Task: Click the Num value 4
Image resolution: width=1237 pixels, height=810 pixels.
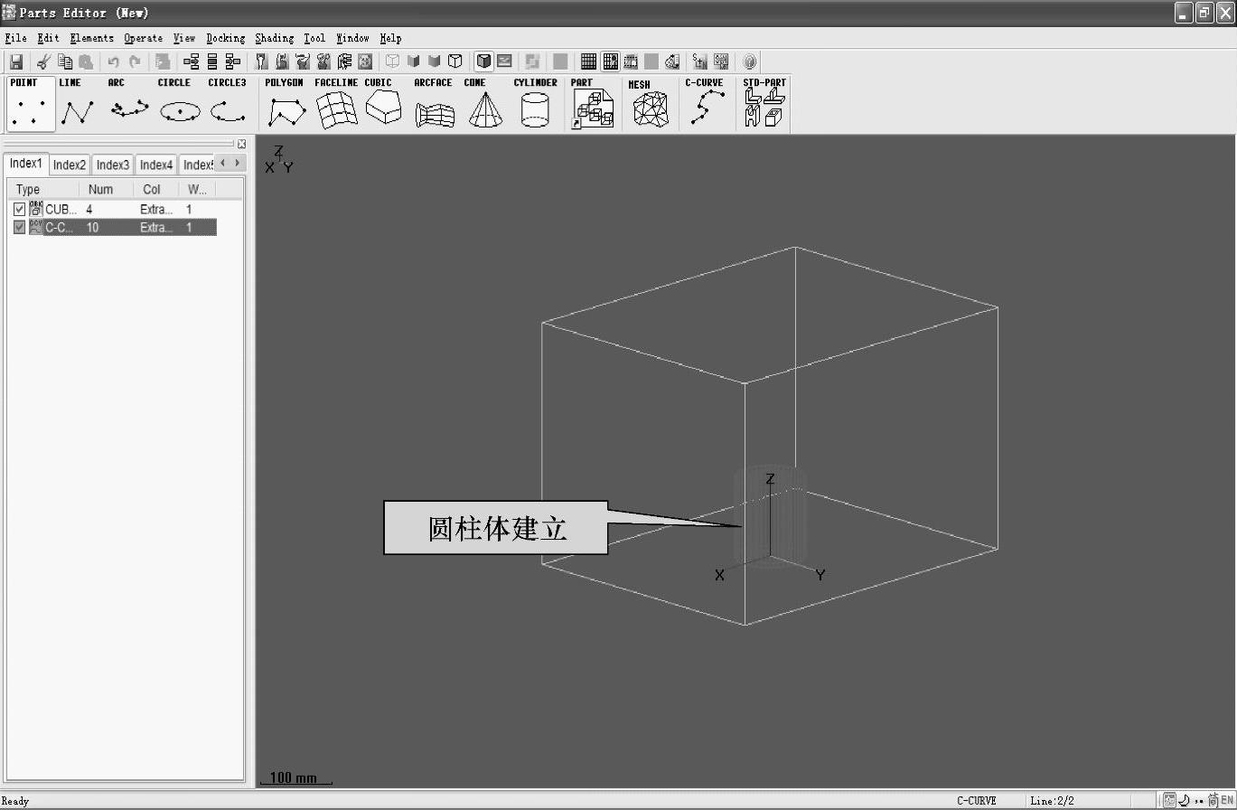Action: point(89,210)
